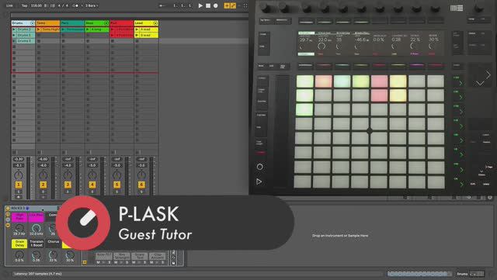This screenshot has height=280, width=497.
Task: Tap the teal-lit pad on the Push
Action: tap(342, 81)
